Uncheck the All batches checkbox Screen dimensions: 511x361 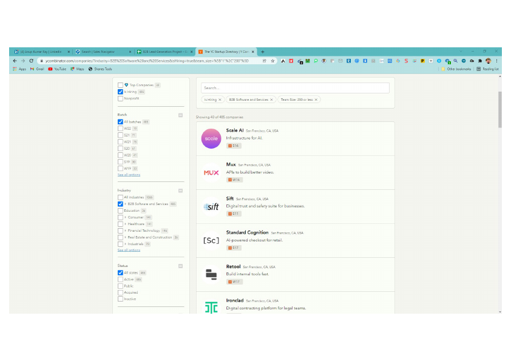pyautogui.click(x=120, y=122)
